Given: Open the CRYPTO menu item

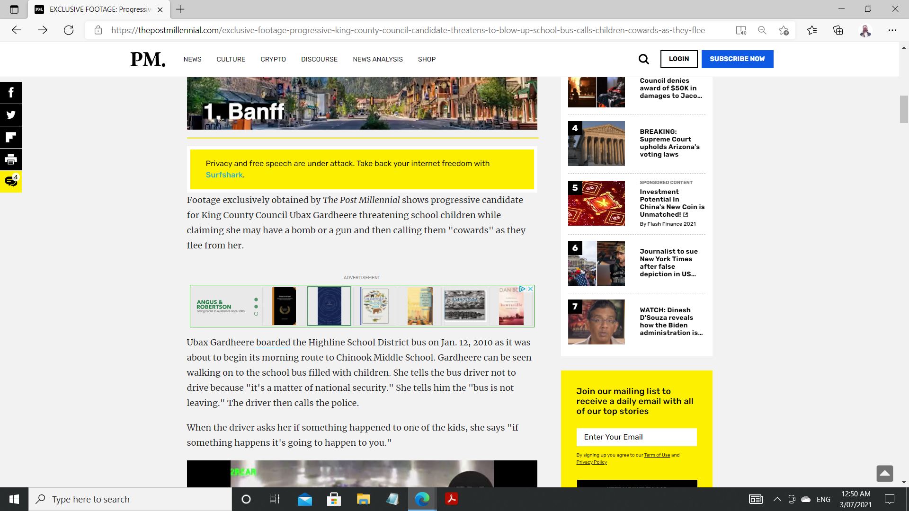Looking at the screenshot, I should click(273, 59).
